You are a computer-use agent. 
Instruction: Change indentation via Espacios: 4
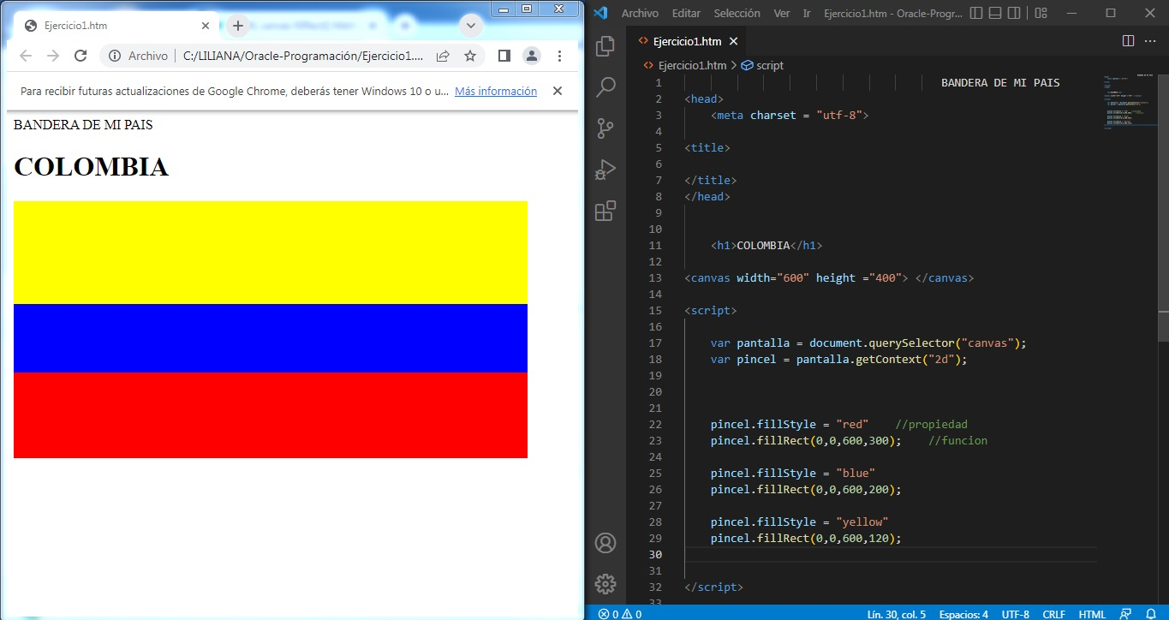coord(963,613)
